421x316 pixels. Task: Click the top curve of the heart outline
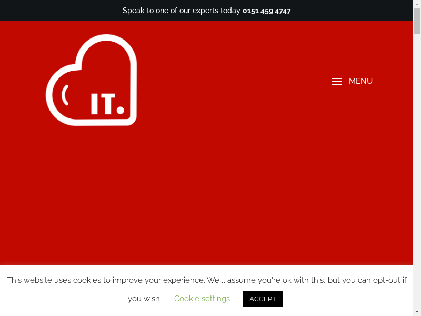107,37
